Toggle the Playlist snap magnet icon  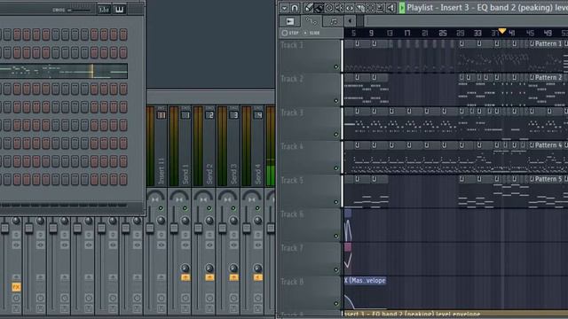(x=295, y=8)
